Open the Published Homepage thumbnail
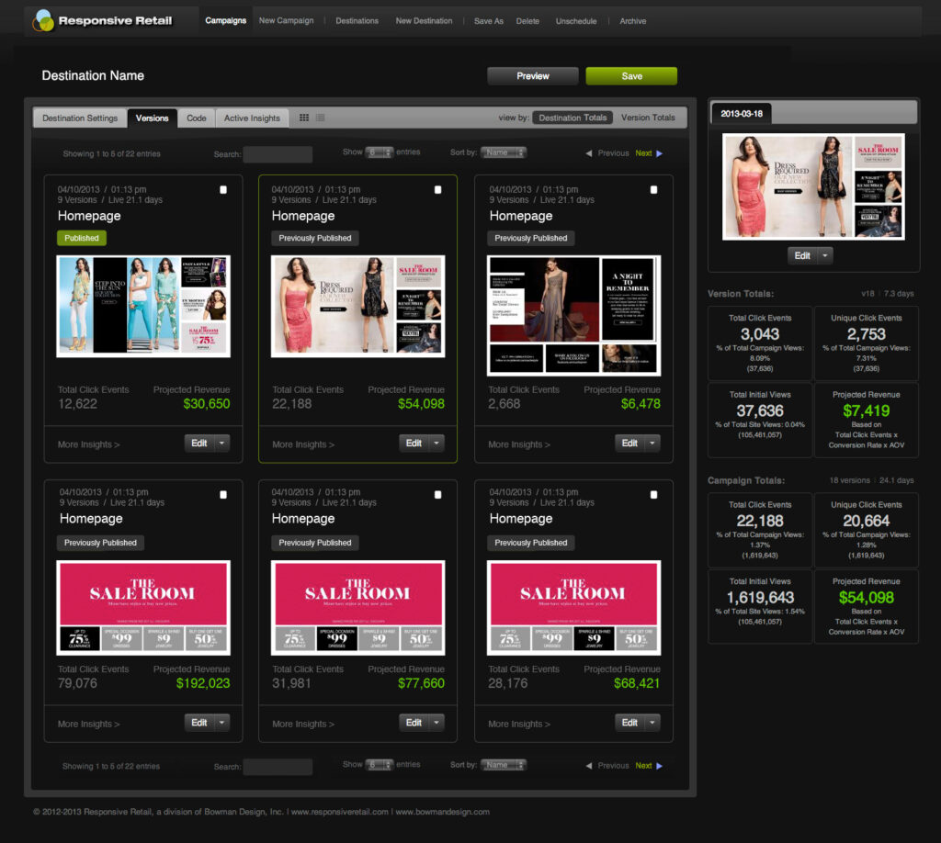The image size is (941, 843). 143,307
